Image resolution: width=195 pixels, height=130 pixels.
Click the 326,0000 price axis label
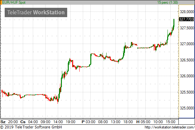click(x=187, y=76)
